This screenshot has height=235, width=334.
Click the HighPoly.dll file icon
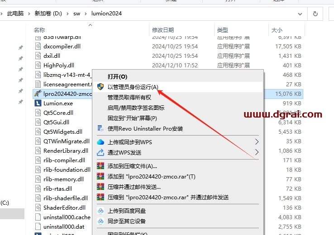click(38, 65)
